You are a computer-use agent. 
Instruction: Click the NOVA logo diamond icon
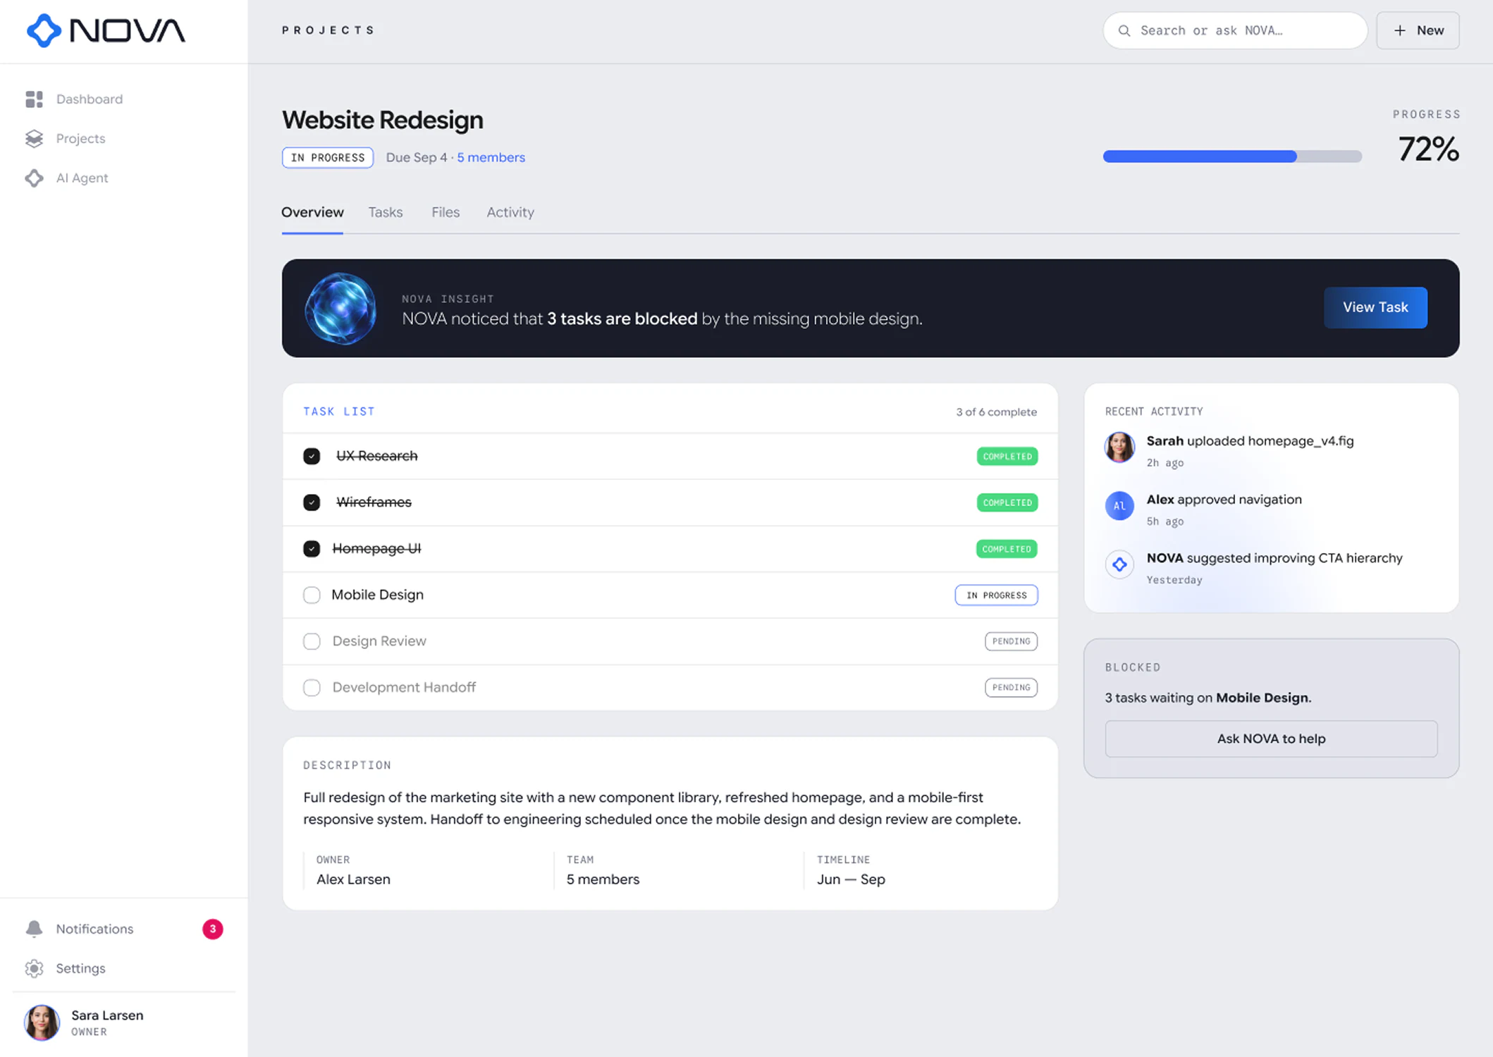44,30
